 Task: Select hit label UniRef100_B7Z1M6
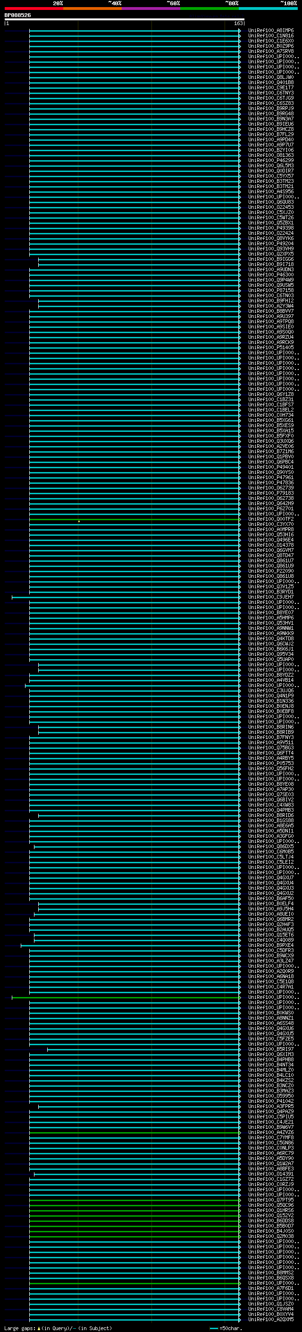(271, 451)
